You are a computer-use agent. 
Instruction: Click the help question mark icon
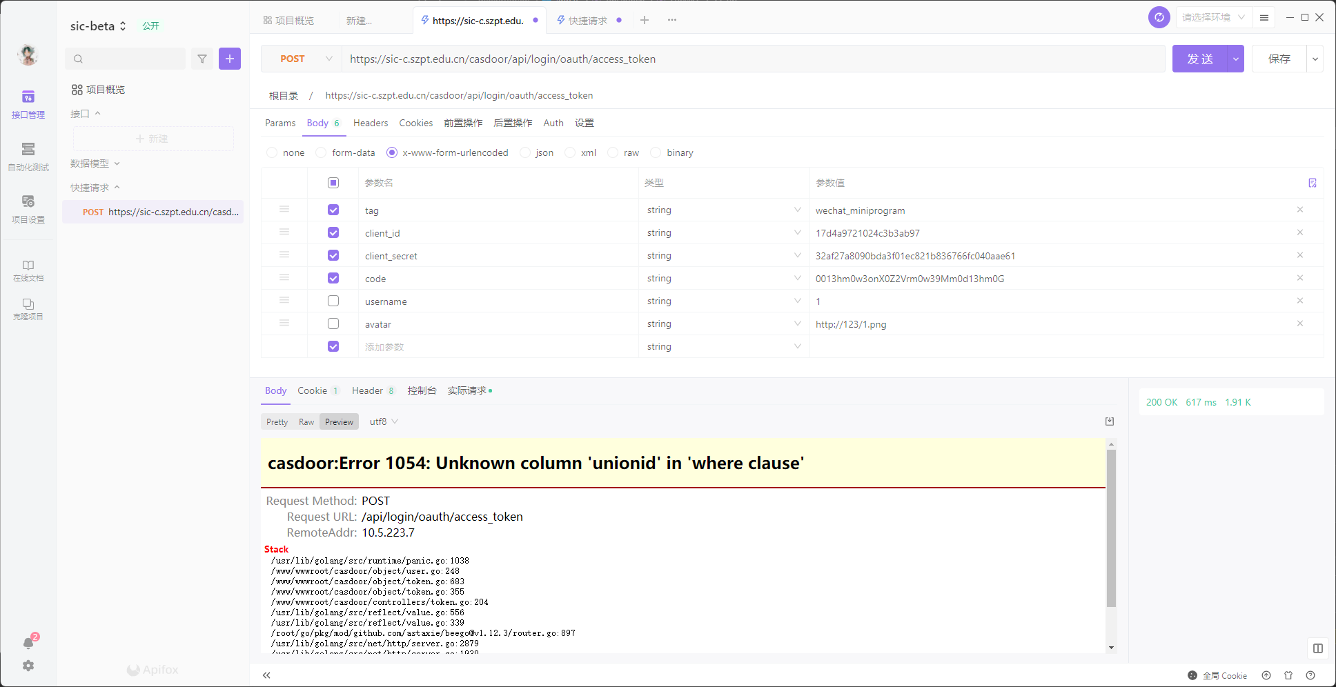pos(1310,675)
